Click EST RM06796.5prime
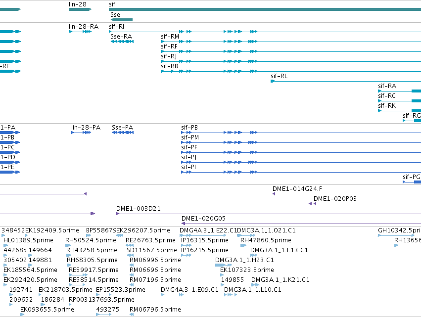421x317 pixels. coord(132,315)
